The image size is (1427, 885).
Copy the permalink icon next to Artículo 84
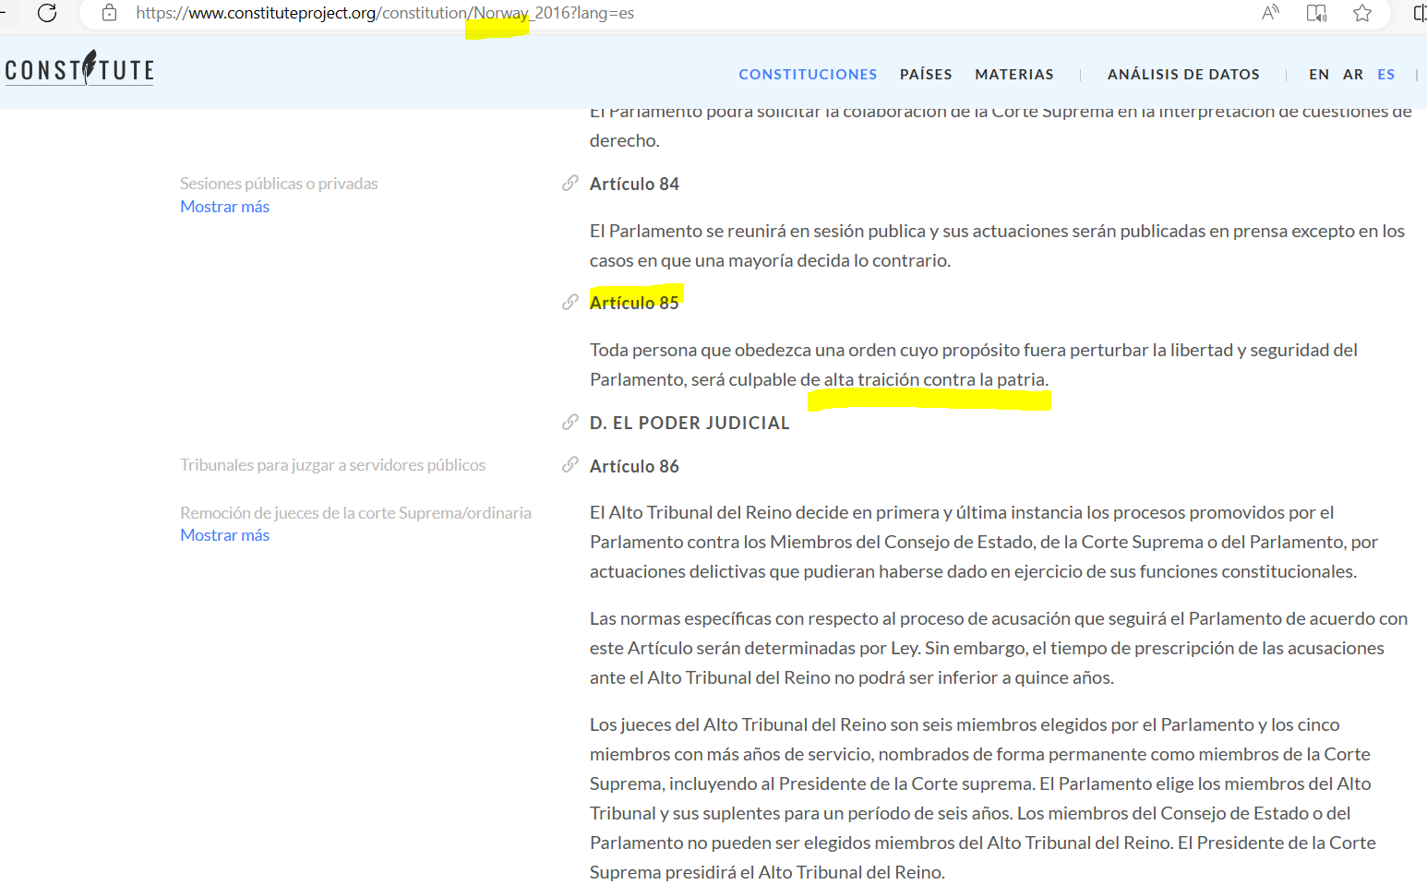point(570,184)
